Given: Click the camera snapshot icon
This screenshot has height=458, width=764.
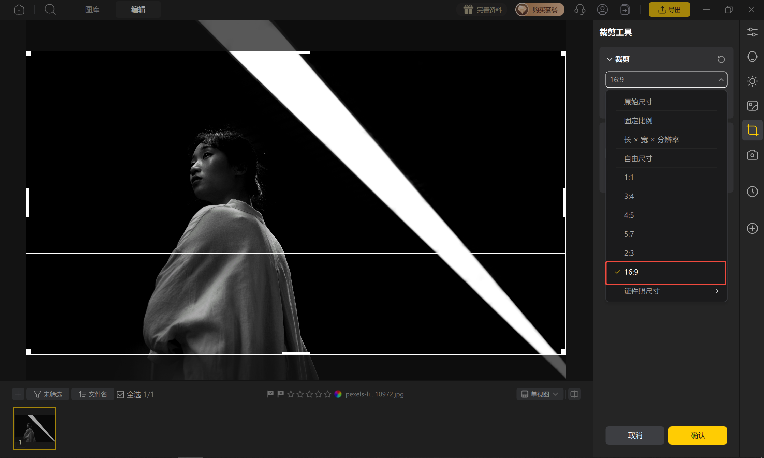Looking at the screenshot, I should pos(752,155).
